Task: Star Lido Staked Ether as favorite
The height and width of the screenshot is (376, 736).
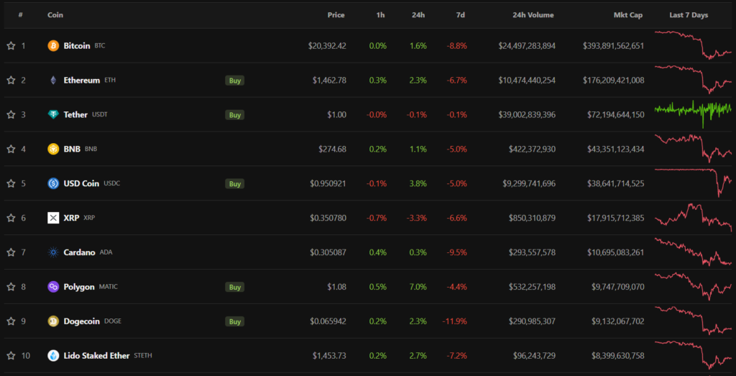Action: (x=11, y=356)
